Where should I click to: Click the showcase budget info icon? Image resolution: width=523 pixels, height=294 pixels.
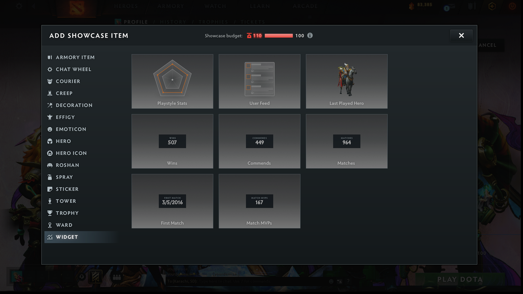point(310,35)
